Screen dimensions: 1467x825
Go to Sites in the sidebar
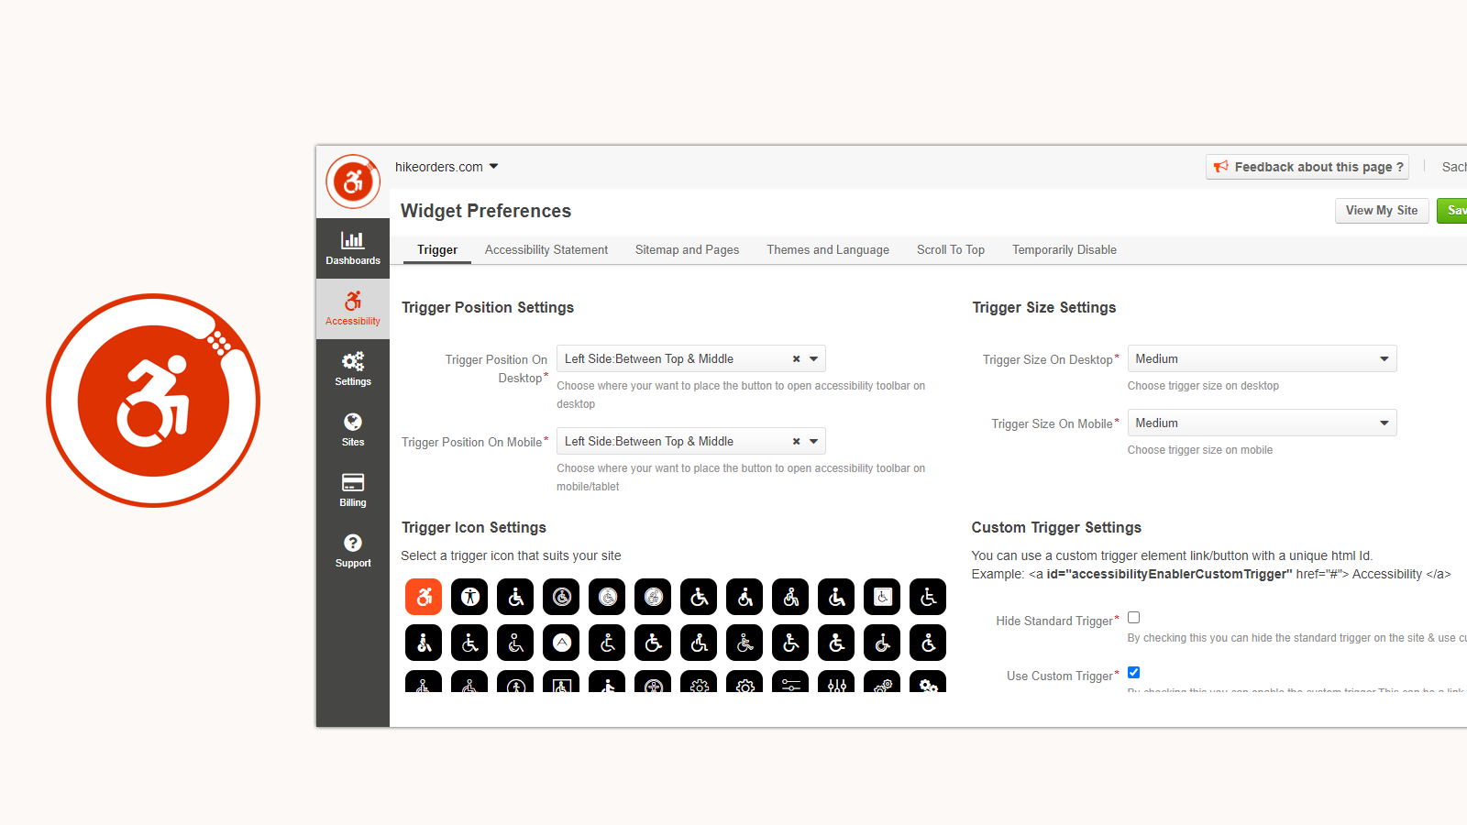point(353,429)
